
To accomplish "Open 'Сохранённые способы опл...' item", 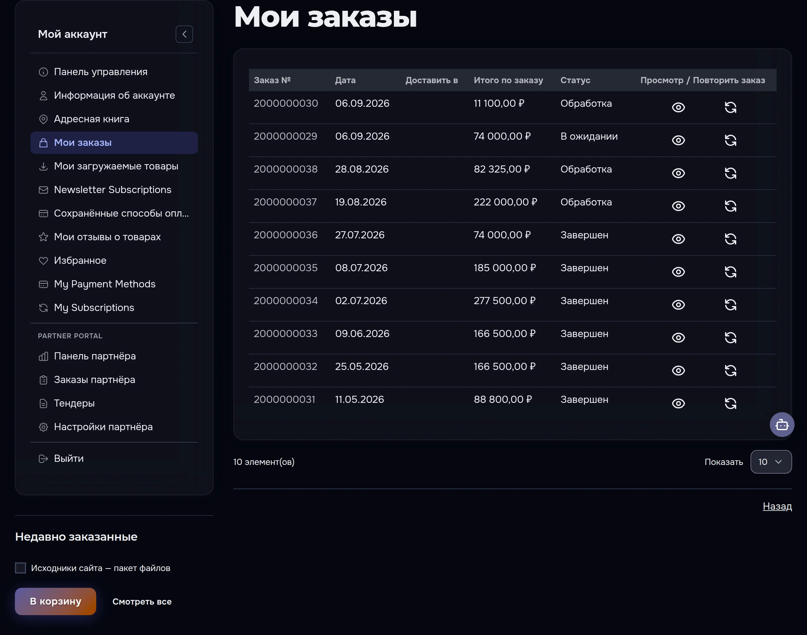I will (114, 214).
